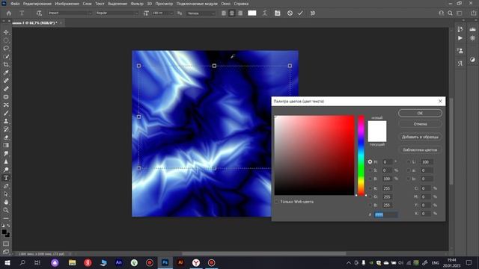Click the 3D text icon in options bar
Viewport: 479px width, 269px height.
coord(313,13)
